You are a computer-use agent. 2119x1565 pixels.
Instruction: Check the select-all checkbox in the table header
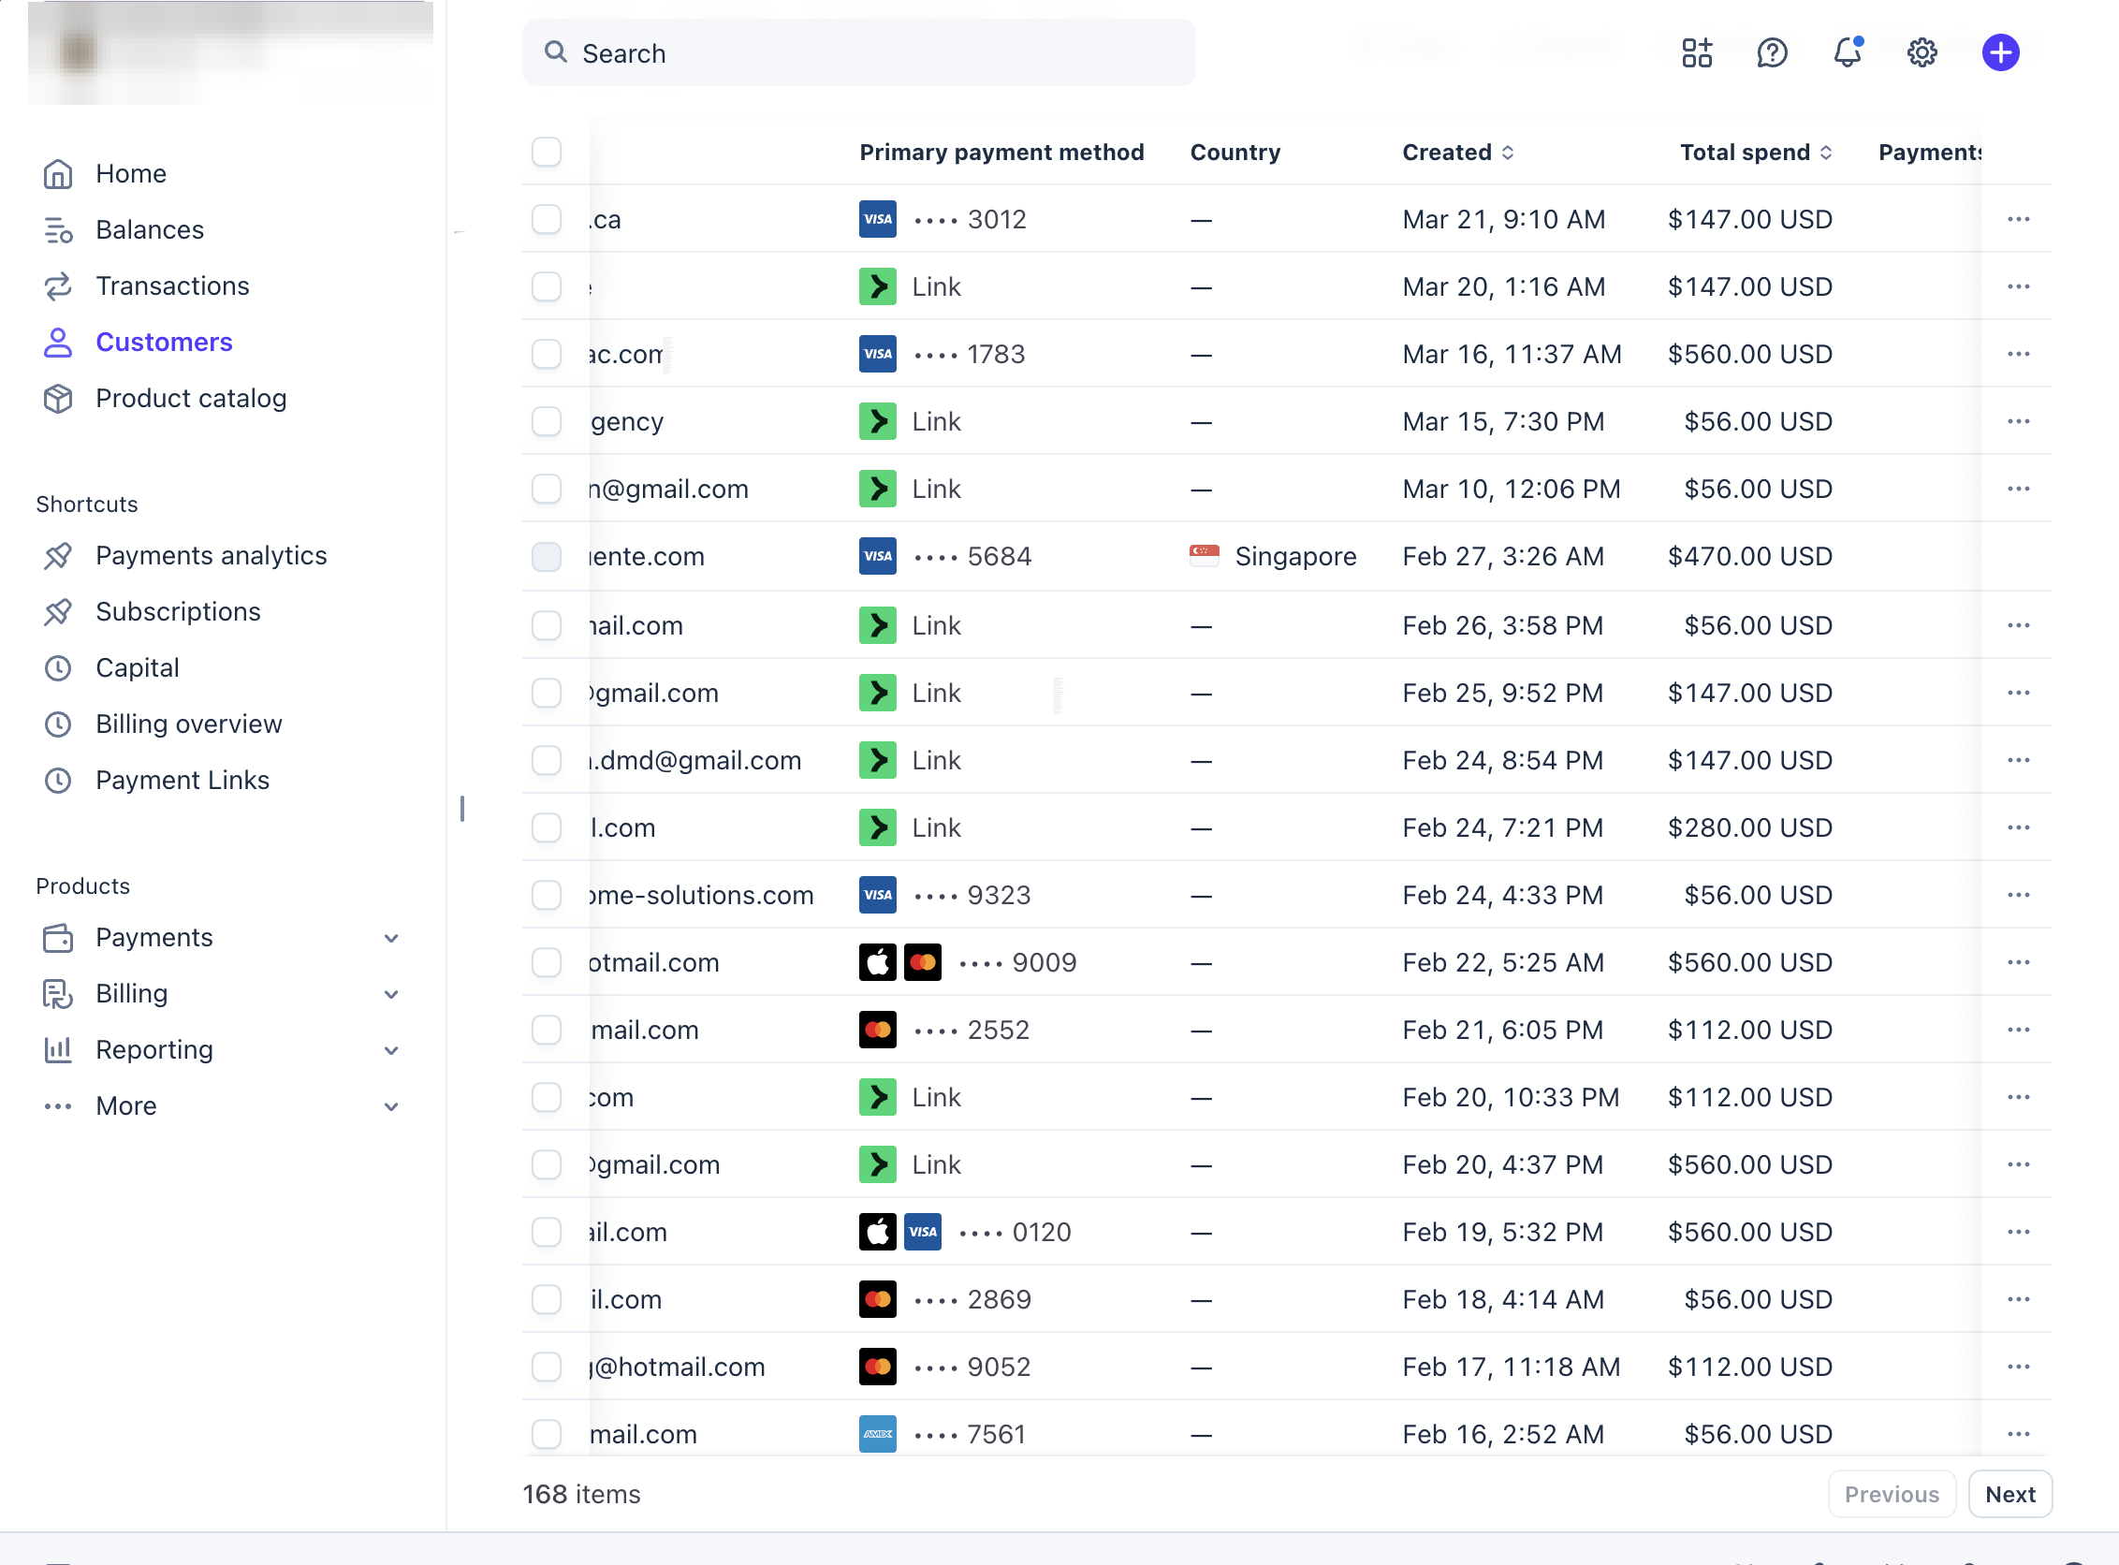click(x=547, y=152)
